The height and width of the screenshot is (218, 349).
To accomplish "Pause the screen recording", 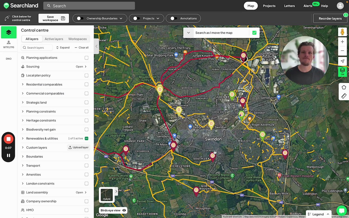I will [8, 155].
